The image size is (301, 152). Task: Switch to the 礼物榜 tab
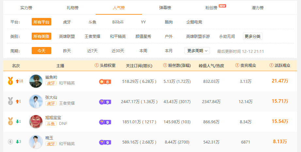pyautogui.click(x=72, y=8)
